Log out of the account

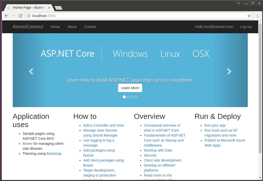point(246,27)
